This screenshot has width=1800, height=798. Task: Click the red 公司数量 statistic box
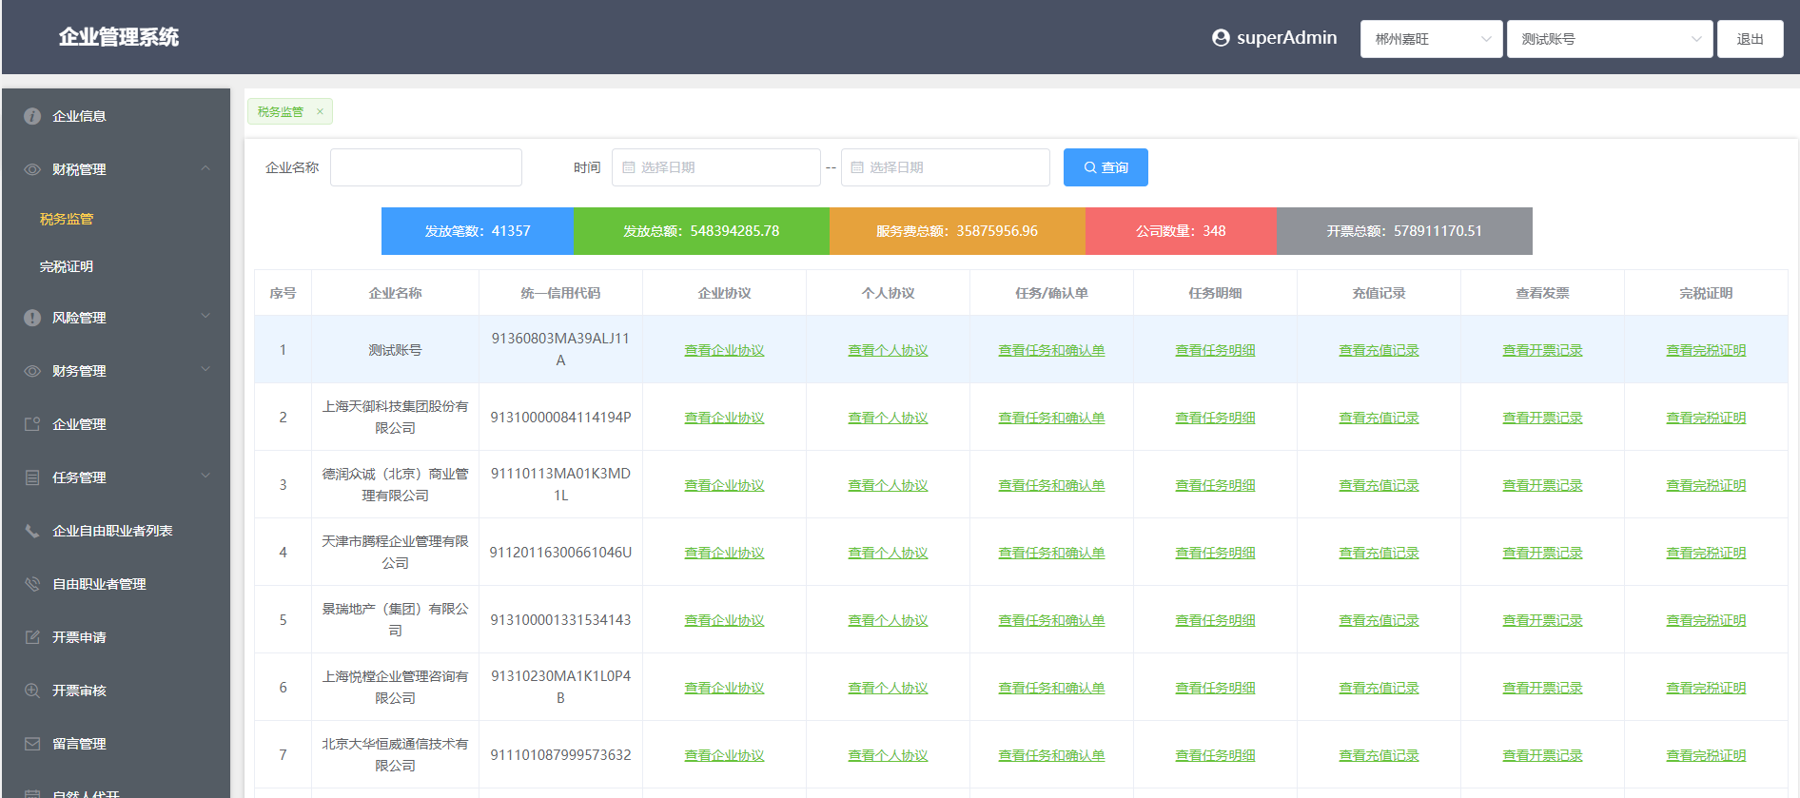[x=1181, y=231]
